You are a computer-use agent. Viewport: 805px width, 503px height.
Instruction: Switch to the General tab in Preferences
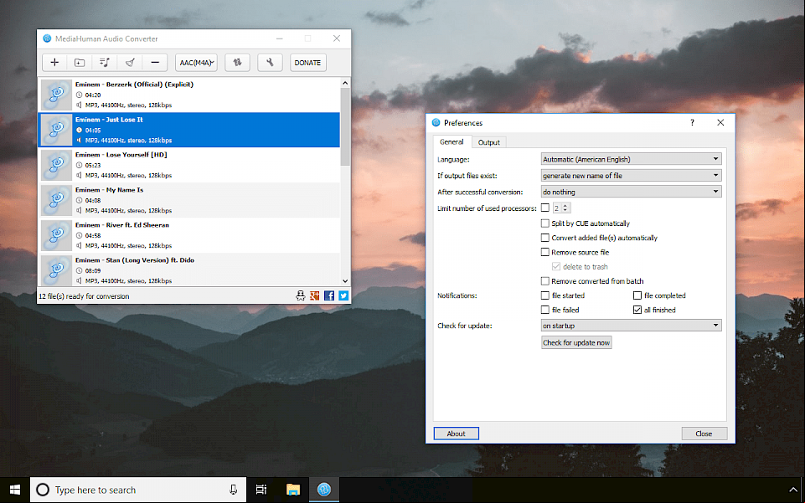(x=452, y=142)
